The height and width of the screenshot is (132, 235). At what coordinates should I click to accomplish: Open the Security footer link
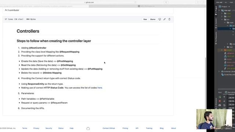point(49,128)
